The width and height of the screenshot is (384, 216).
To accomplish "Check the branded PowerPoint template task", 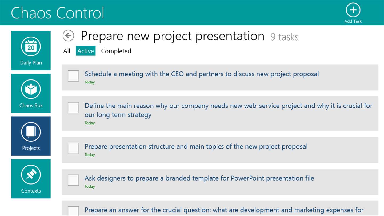I will (x=73, y=180).
